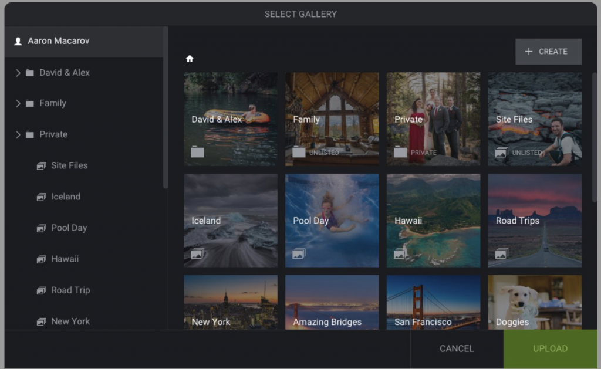601x369 pixels.
Task: Click the user icon beside Aaron Macarov
Action: 18,41
